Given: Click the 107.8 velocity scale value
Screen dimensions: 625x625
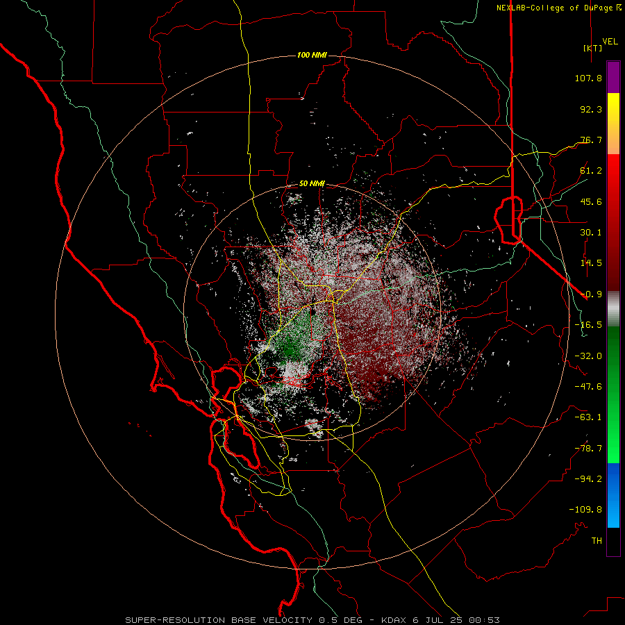Looking at the screenshot, I should 588,78.
